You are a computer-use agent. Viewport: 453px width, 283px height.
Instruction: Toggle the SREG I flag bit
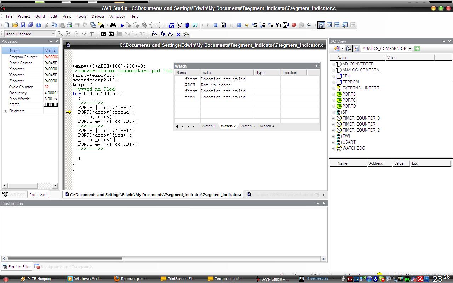(x=46, y=105)
